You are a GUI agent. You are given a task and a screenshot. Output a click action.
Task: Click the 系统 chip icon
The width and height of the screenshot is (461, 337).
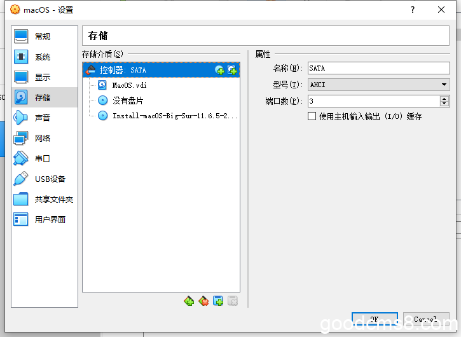(21, 57)
